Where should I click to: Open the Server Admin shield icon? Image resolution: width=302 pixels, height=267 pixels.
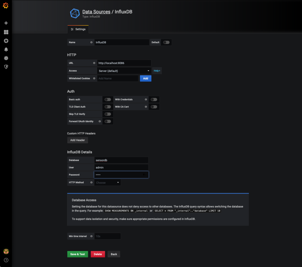click(x=6, y=67)
